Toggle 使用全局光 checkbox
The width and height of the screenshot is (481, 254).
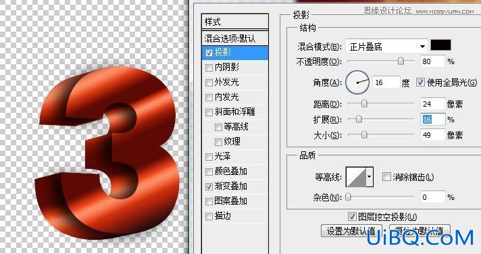420,82
